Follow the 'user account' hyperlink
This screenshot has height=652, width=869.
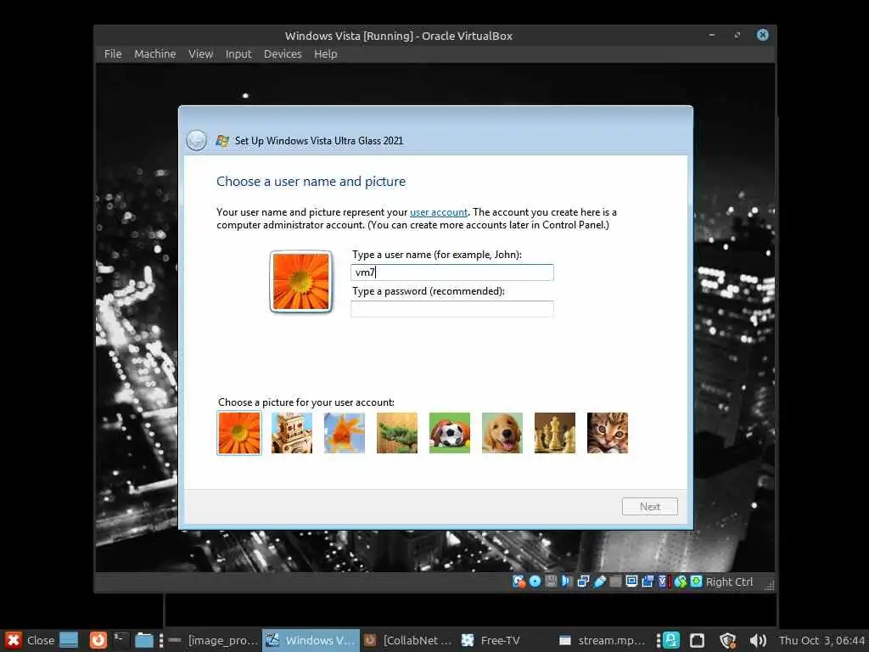pyautogui.click(x=439, y=212)
